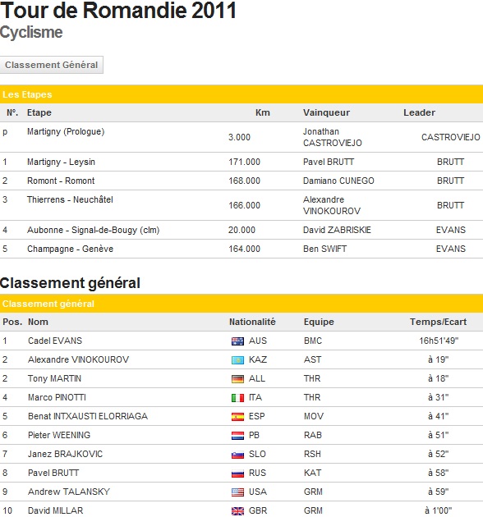
Task: Click the German flag icon beside ALL
Action: pyautogui.click(x=237, y=379)
